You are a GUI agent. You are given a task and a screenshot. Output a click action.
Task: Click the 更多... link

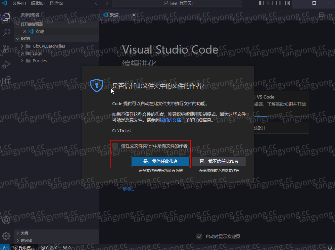tap(128, 189)
